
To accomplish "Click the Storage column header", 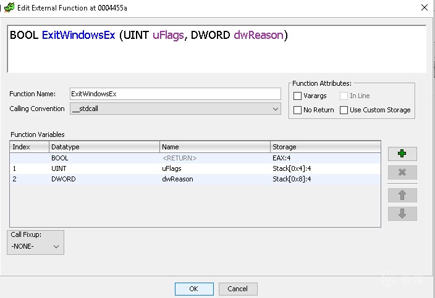I will (326, 147).
